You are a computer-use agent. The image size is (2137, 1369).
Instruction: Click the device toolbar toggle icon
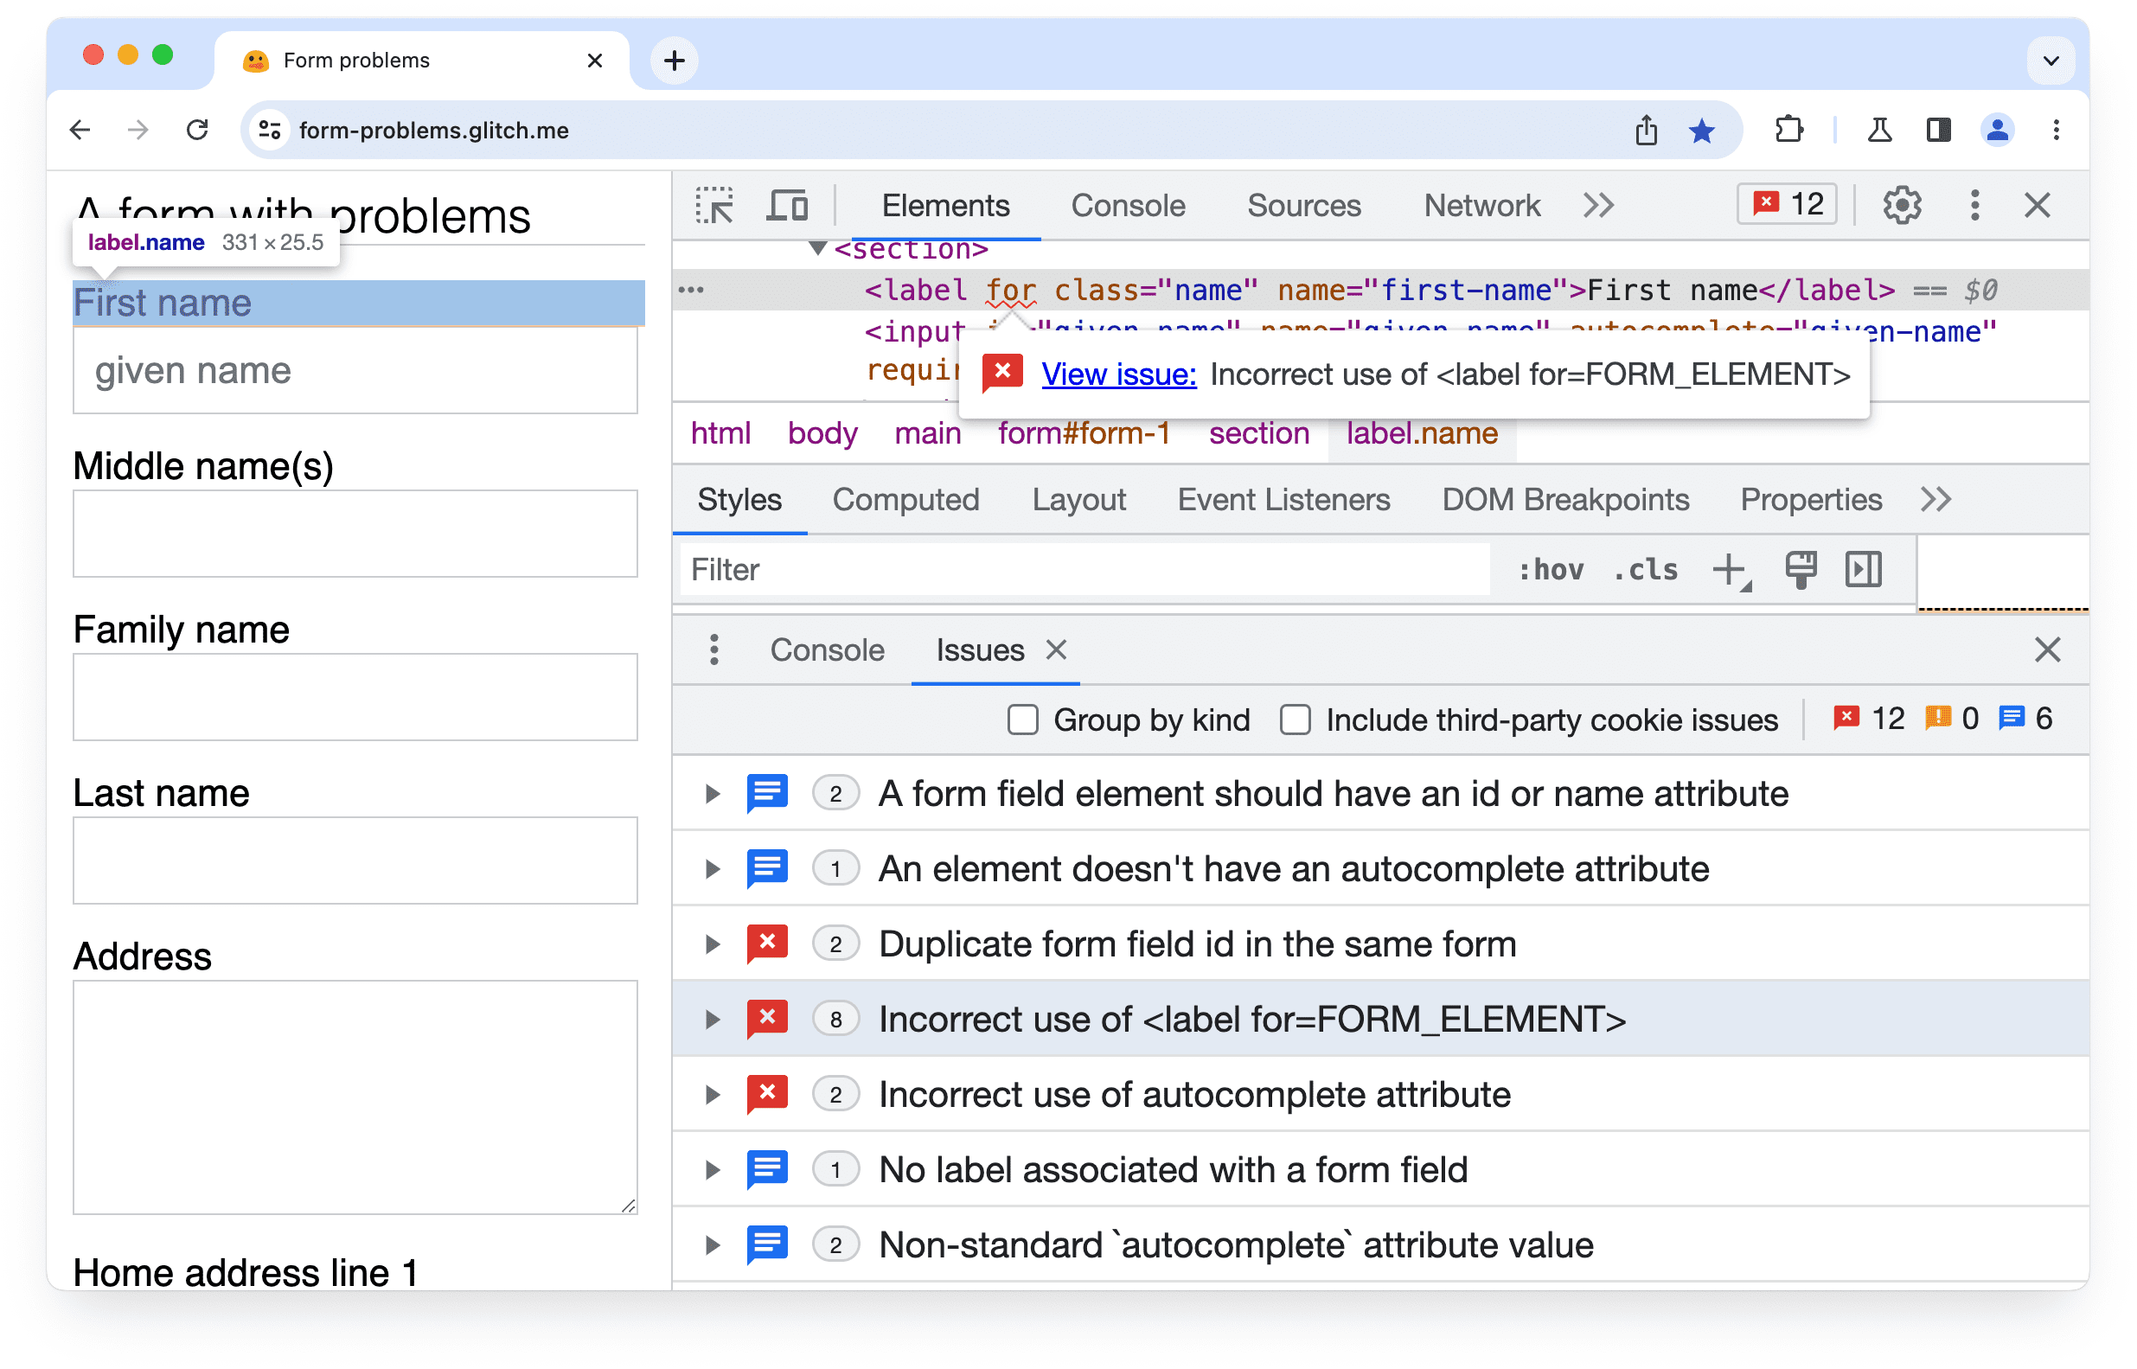tap(787, 204)
